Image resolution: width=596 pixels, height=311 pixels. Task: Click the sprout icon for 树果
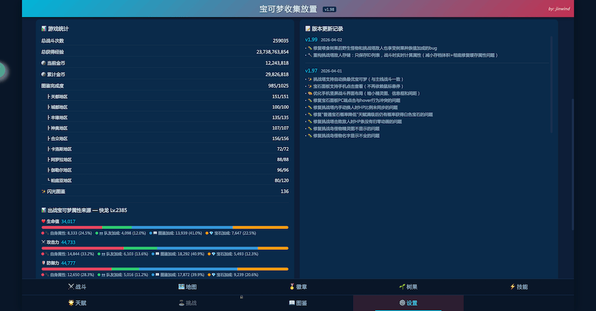402,287
